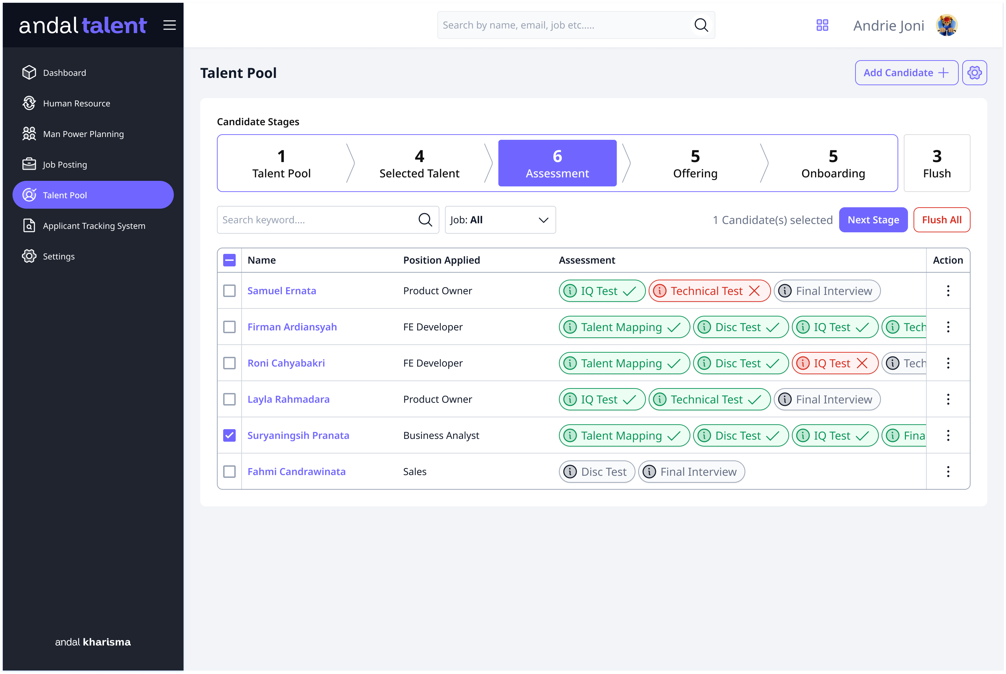The width and height of the screenshot is (1006, 674).
Task: Click the Next Stage button
Action: [873, 220]
